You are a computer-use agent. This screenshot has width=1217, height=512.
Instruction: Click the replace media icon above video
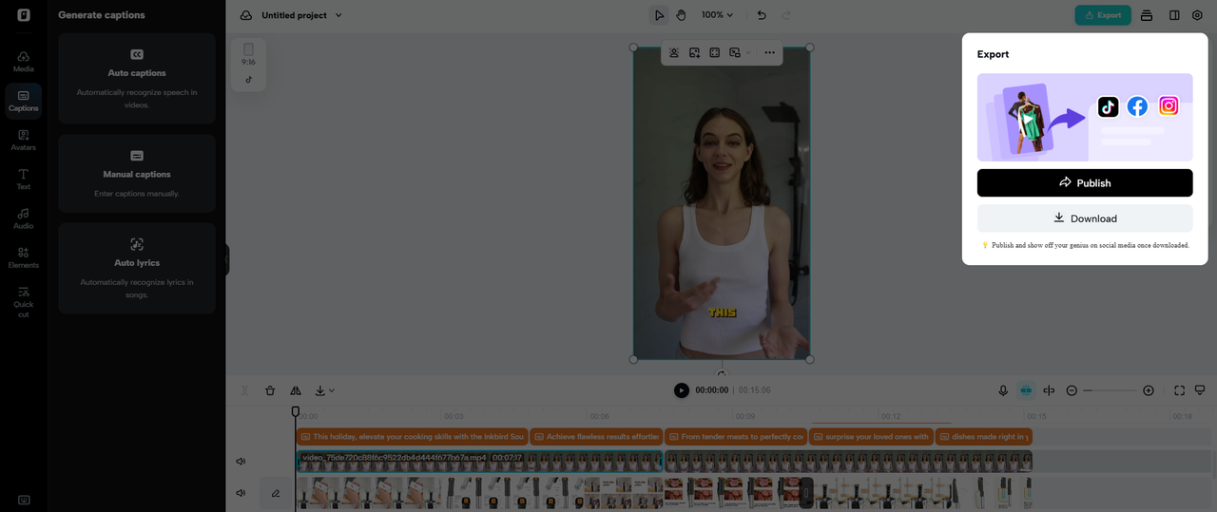coord(735,53)
